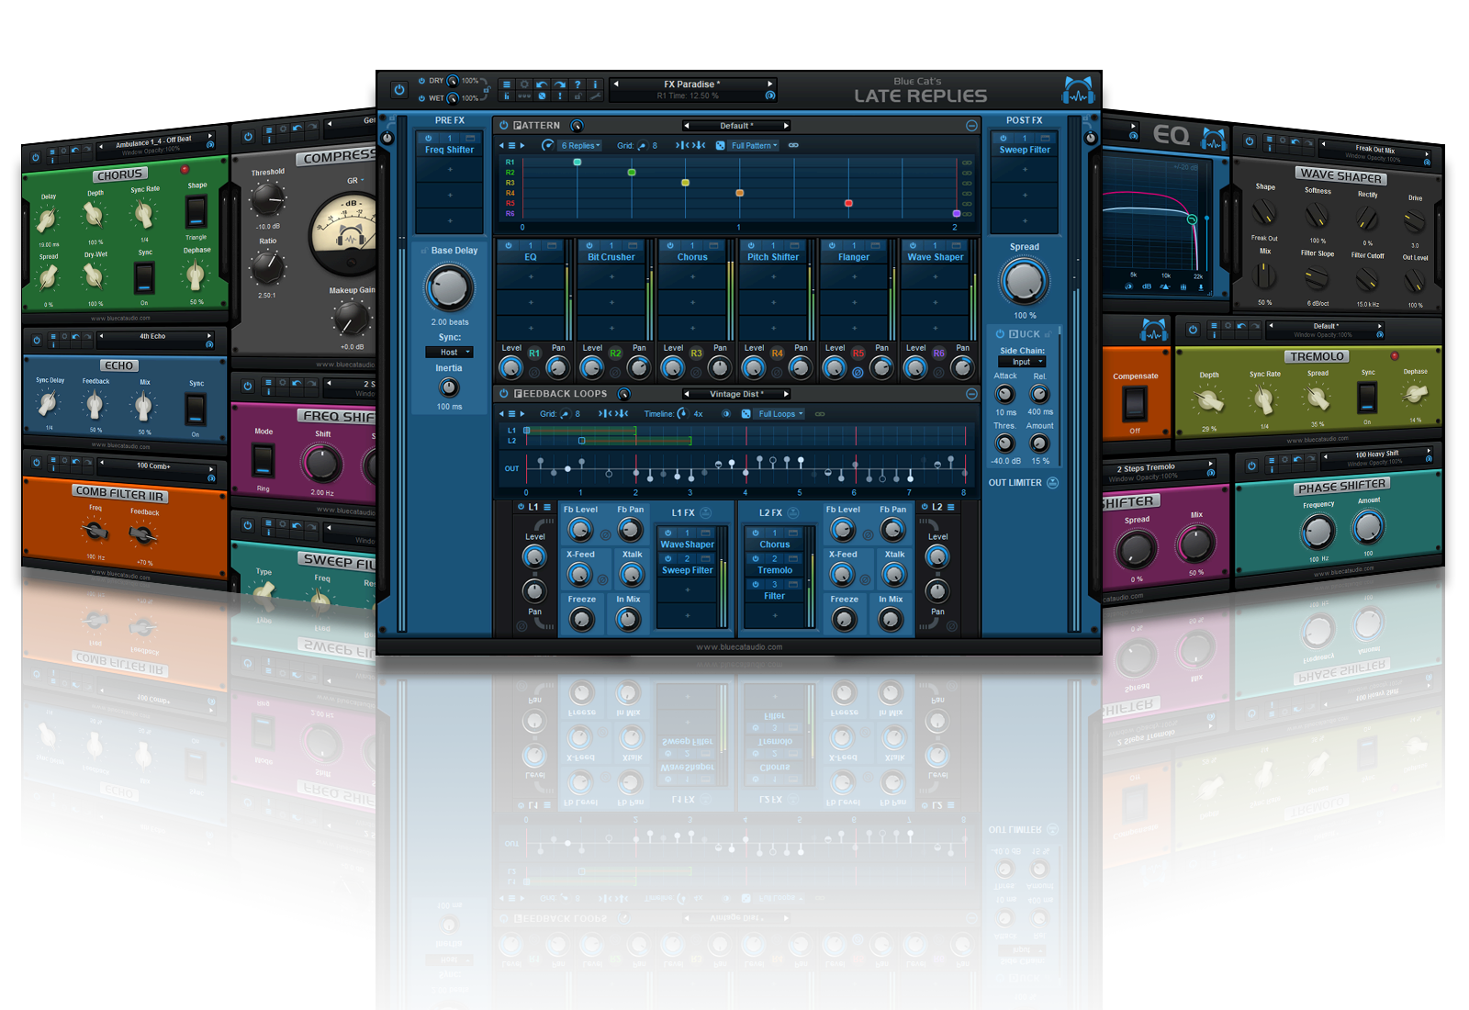
Task: Click the redo arrow in the toolbar
Action: (559, 84)
